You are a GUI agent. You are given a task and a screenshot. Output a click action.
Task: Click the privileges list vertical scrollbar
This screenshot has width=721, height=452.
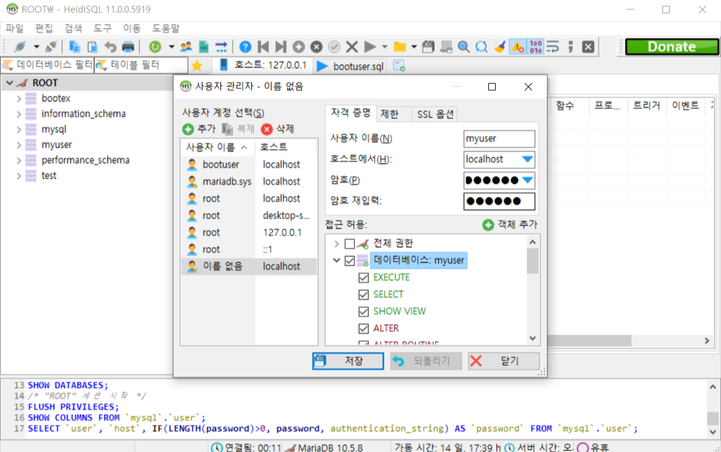pos(533,291)
